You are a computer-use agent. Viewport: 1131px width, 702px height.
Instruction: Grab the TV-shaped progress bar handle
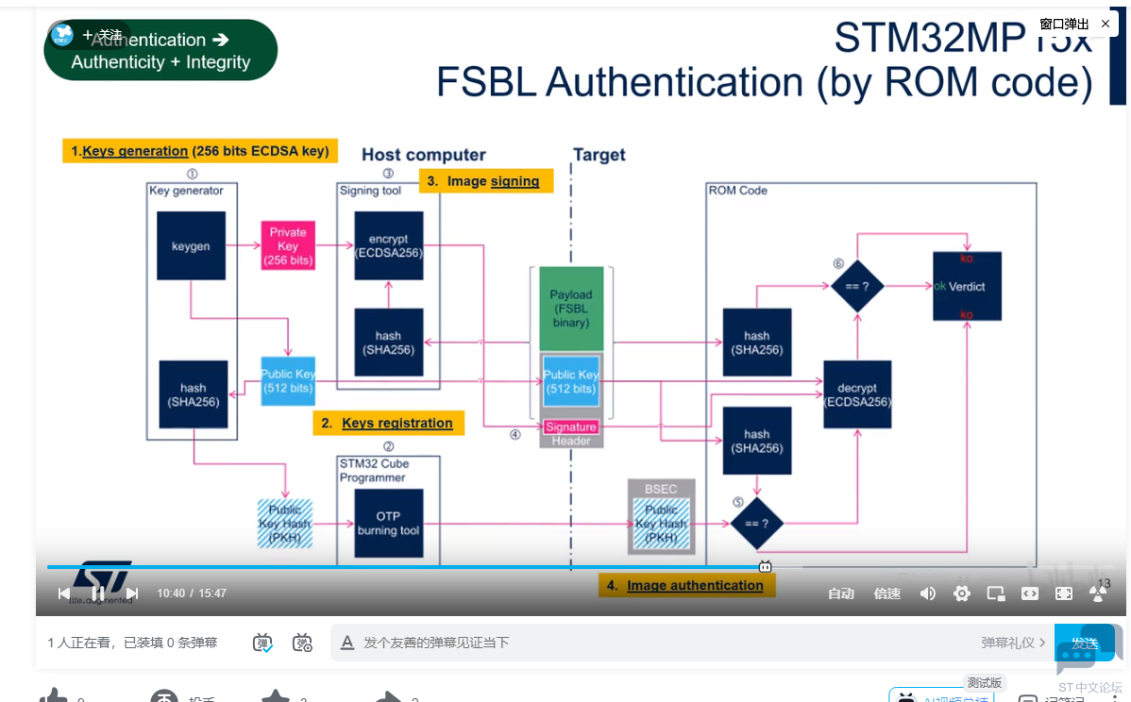[766, 566]
